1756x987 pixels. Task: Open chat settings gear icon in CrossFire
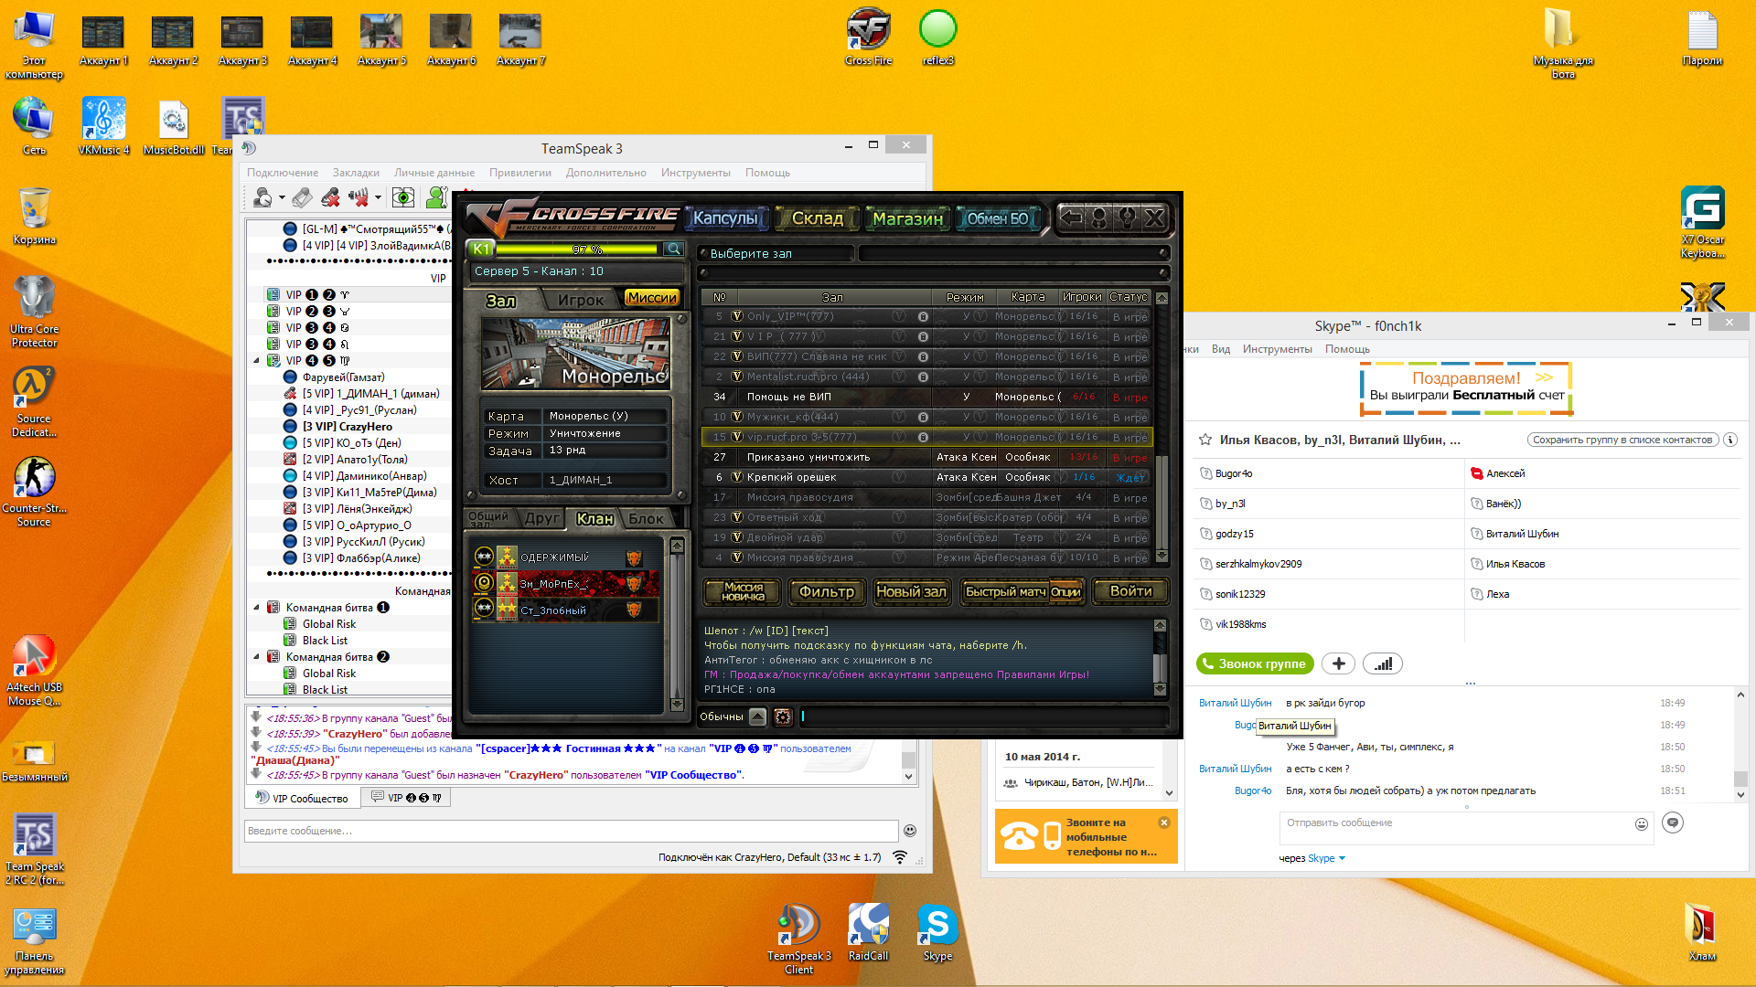tap(783, 717)
